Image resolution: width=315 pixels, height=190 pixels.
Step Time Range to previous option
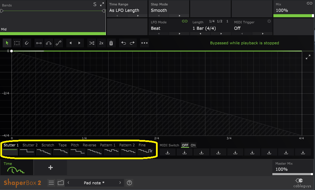coord(117,16)
